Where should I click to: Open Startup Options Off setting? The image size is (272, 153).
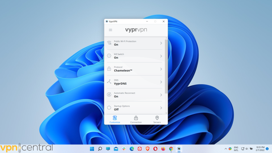click(134, 108)
